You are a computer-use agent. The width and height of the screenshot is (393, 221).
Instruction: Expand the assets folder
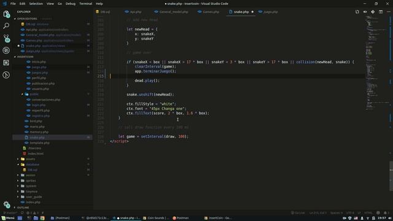click(30, 159)
